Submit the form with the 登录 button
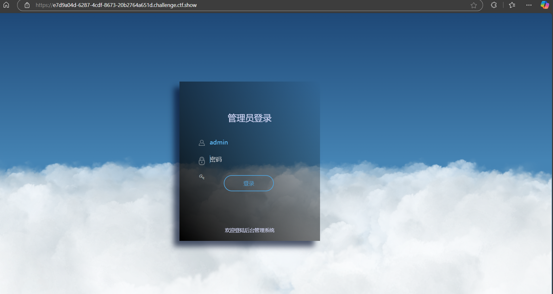Image resolution: width=553 pixels, height=294 pixels. coord(249,183)
